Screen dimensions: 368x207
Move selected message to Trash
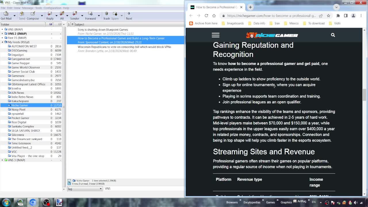[106, 16]
